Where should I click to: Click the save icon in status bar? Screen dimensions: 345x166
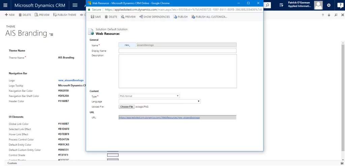point(342,163)
